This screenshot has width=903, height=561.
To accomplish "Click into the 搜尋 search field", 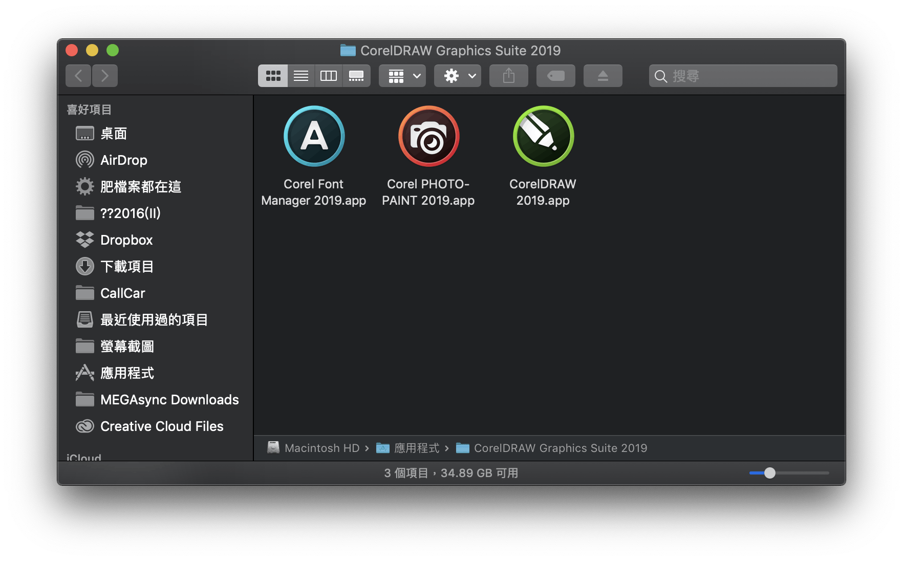I will (743, 76).
